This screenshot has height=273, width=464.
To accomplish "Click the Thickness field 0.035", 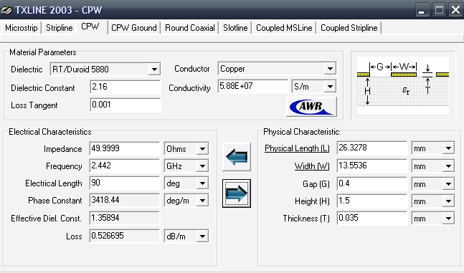I will tap(372, 219).
